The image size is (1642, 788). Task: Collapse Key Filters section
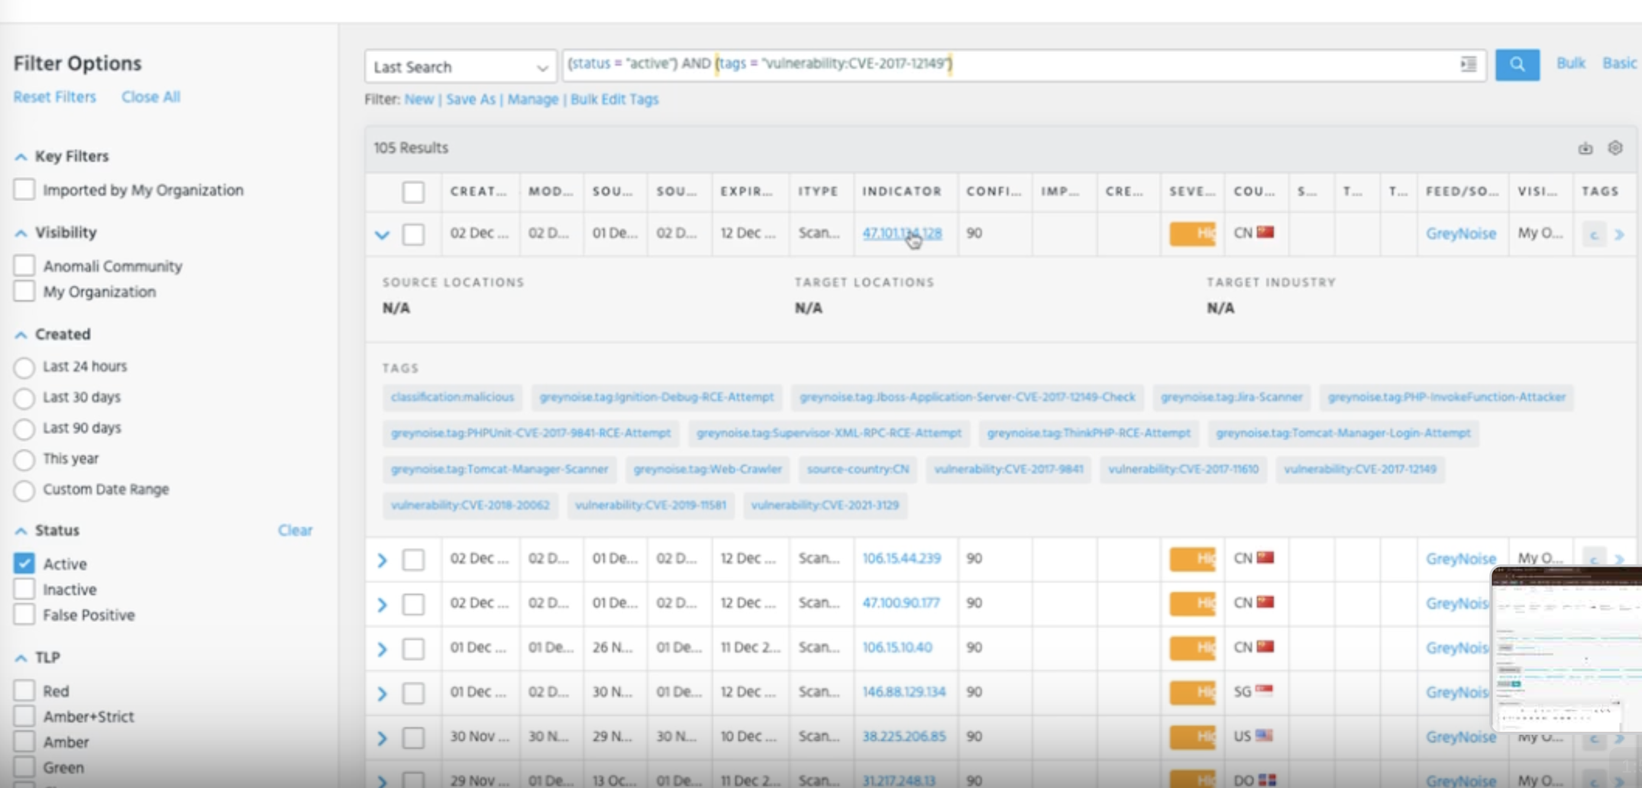coord(21,157)
